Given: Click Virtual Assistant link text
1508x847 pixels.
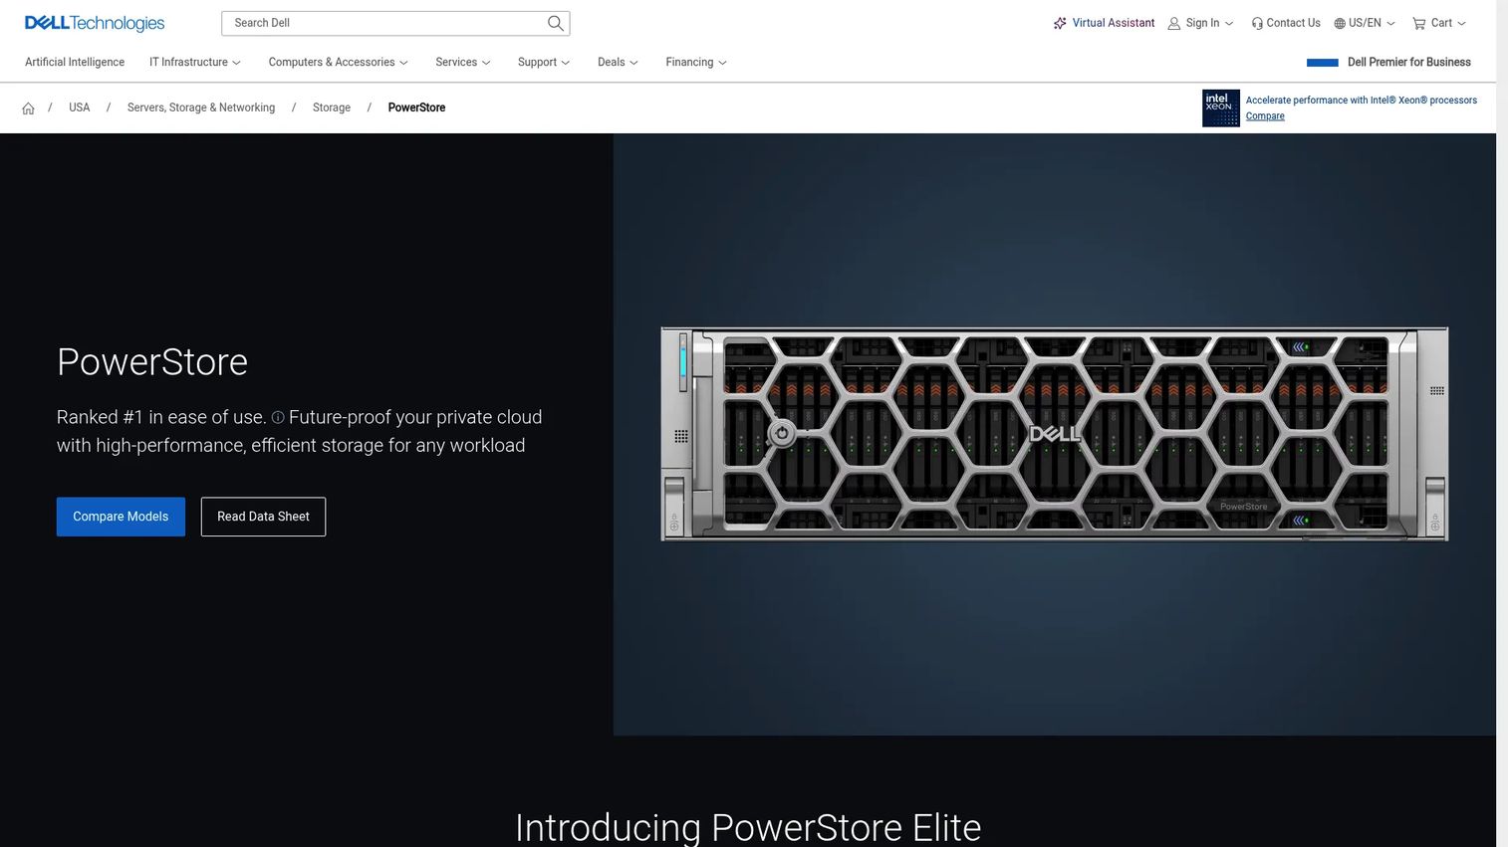Looking at the screenshot, I should [1113, 23].
